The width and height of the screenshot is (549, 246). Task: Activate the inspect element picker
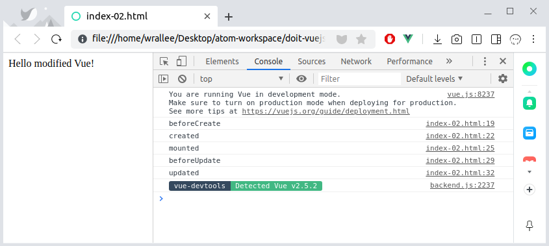(164, 62)
